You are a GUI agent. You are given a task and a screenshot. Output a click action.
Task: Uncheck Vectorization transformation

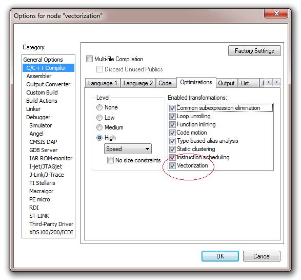[x=172, y=165]
